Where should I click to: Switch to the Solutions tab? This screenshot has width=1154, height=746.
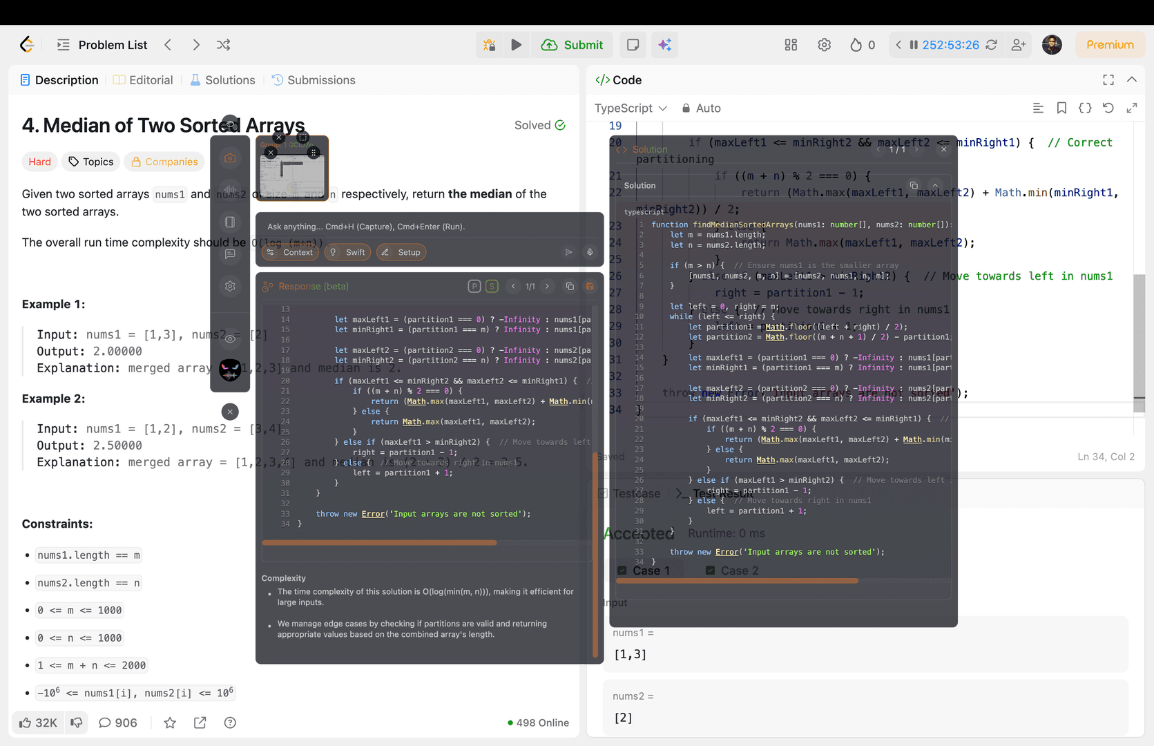[x=222, y=80]
